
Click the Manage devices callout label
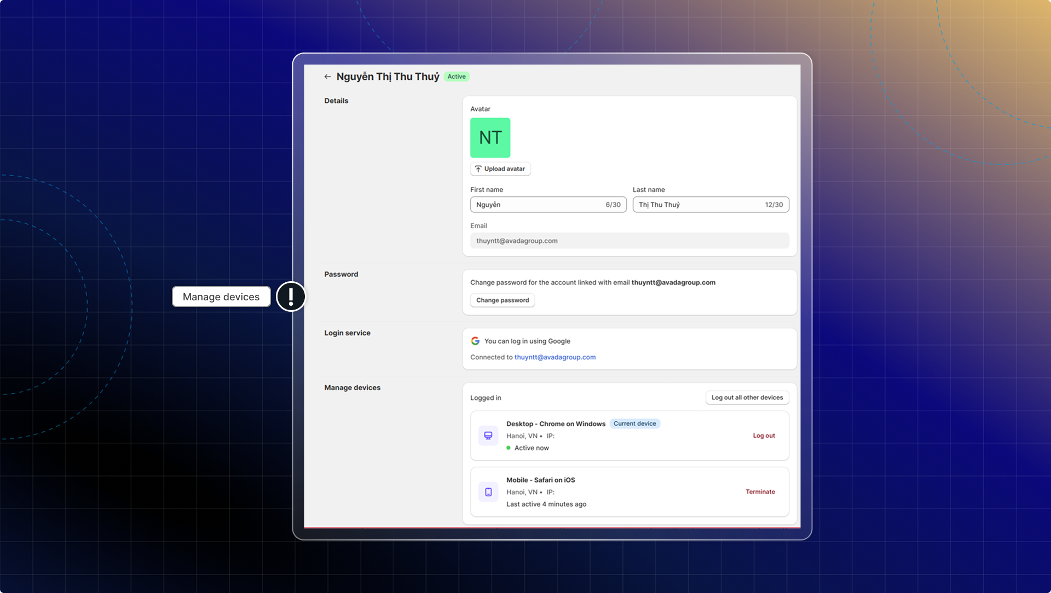(x=221, y=296)
